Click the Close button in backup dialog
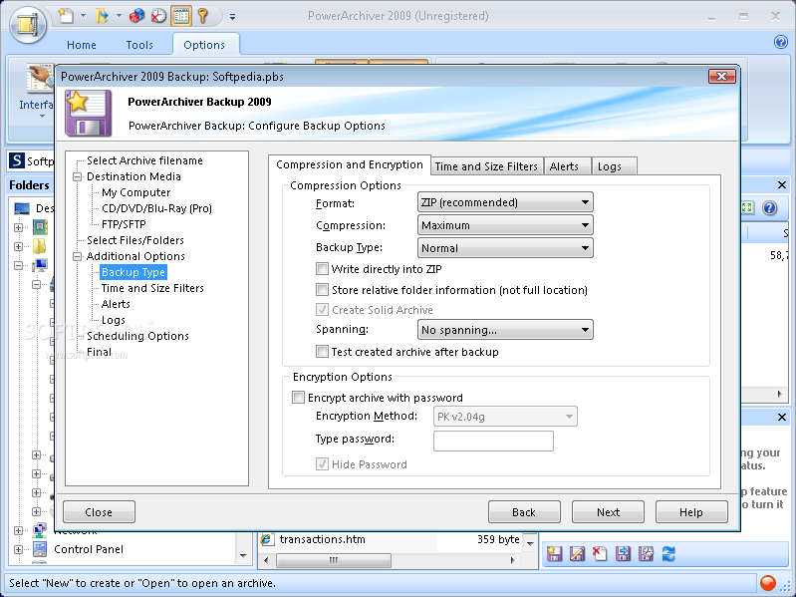The height and width of the screenshot is (597, 796). 99,511
